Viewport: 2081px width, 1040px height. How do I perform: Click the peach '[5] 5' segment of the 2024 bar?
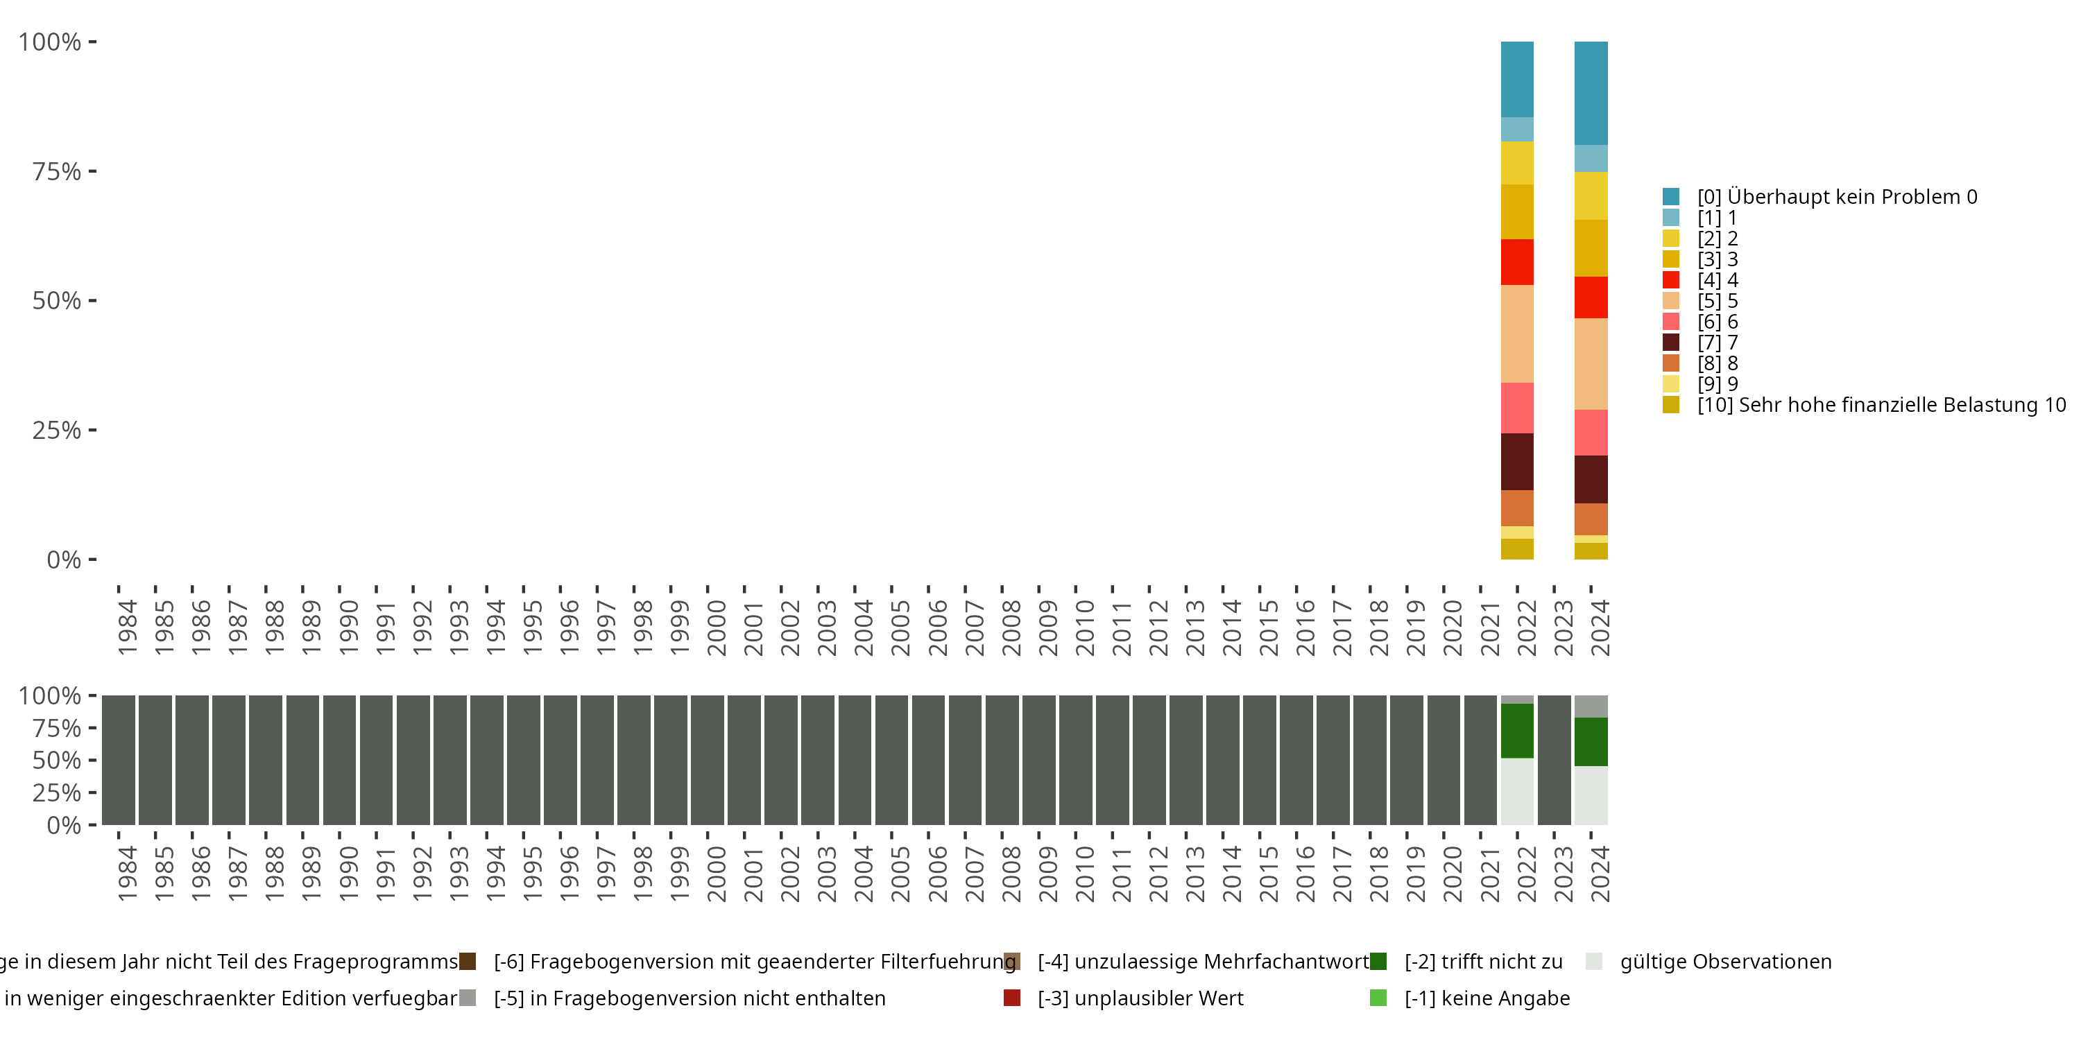1591,363
